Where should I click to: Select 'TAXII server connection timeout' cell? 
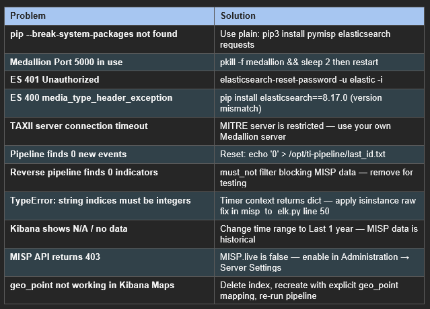point(109,132)
